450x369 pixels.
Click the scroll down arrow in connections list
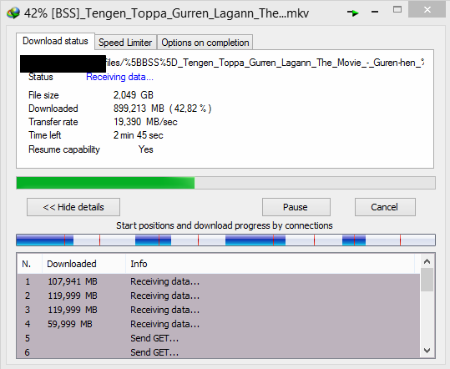(427, 351)
